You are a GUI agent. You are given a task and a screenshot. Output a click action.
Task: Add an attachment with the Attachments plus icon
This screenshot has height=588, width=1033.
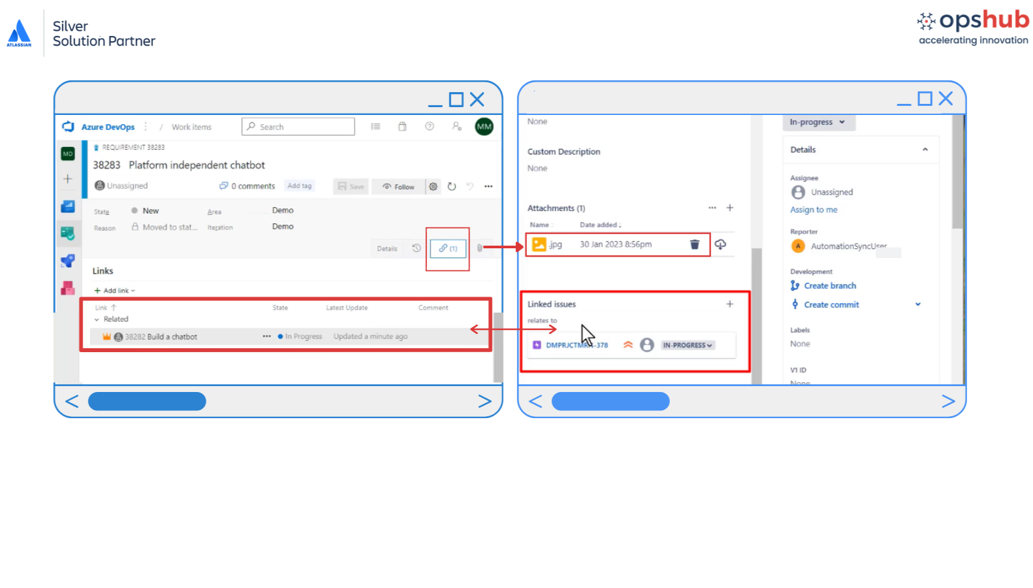coord(730,208)
